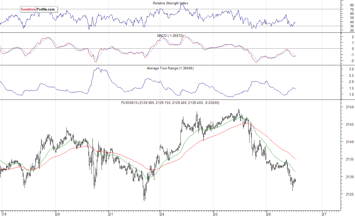Select the 2130 price axis value

[x=350, y=177]
